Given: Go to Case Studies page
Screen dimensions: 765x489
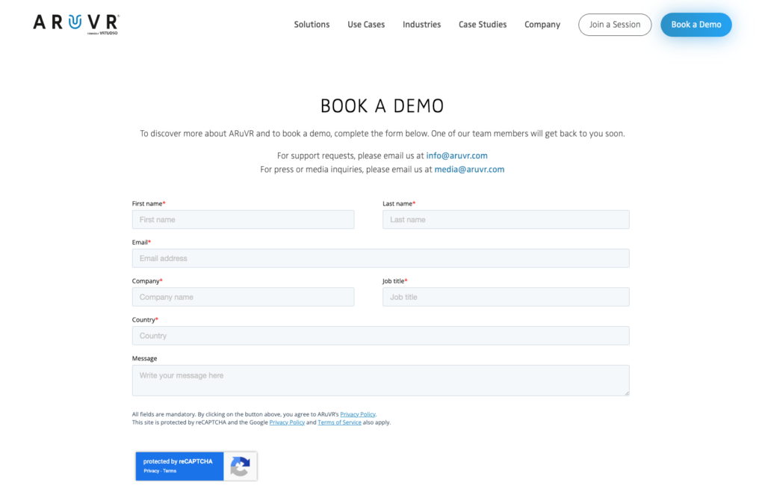Looking at the screenshot, I should tap(483, 25).
